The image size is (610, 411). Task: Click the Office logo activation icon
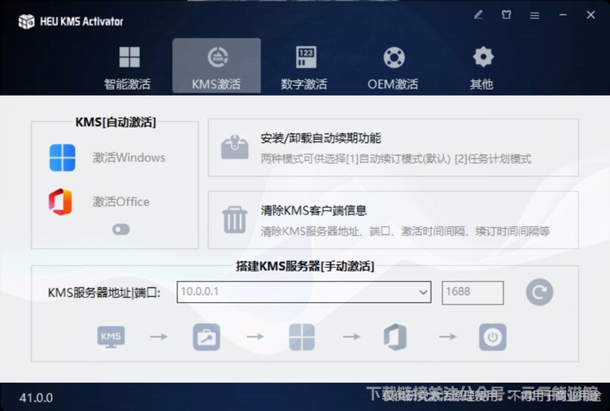pyautogui.click(x=61, y=201)
